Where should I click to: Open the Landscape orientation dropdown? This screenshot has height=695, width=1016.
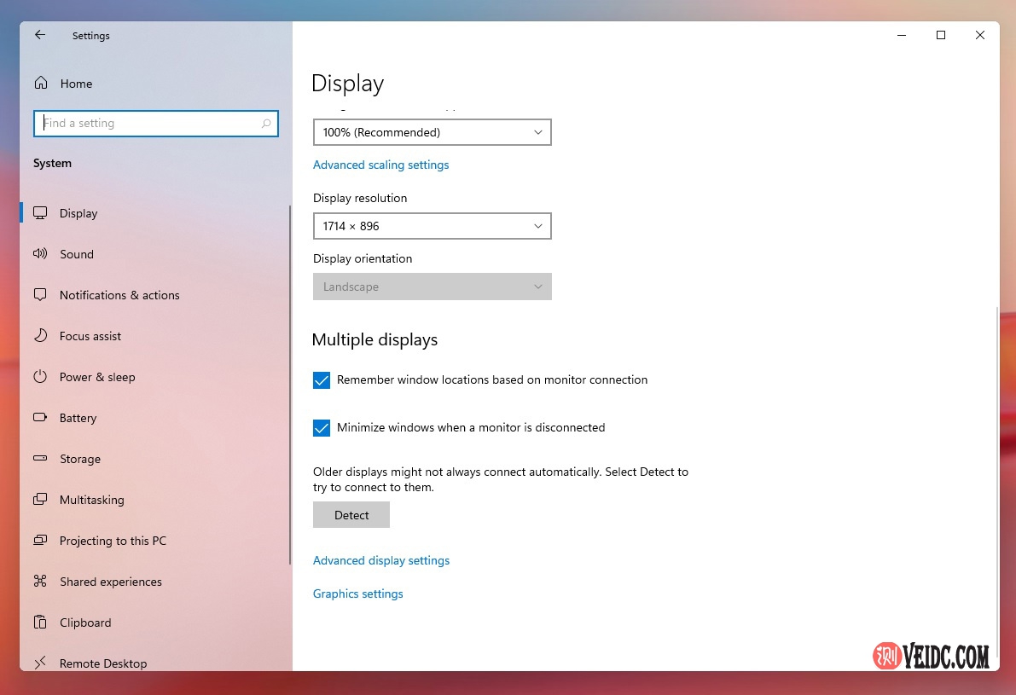coord(432,287)
